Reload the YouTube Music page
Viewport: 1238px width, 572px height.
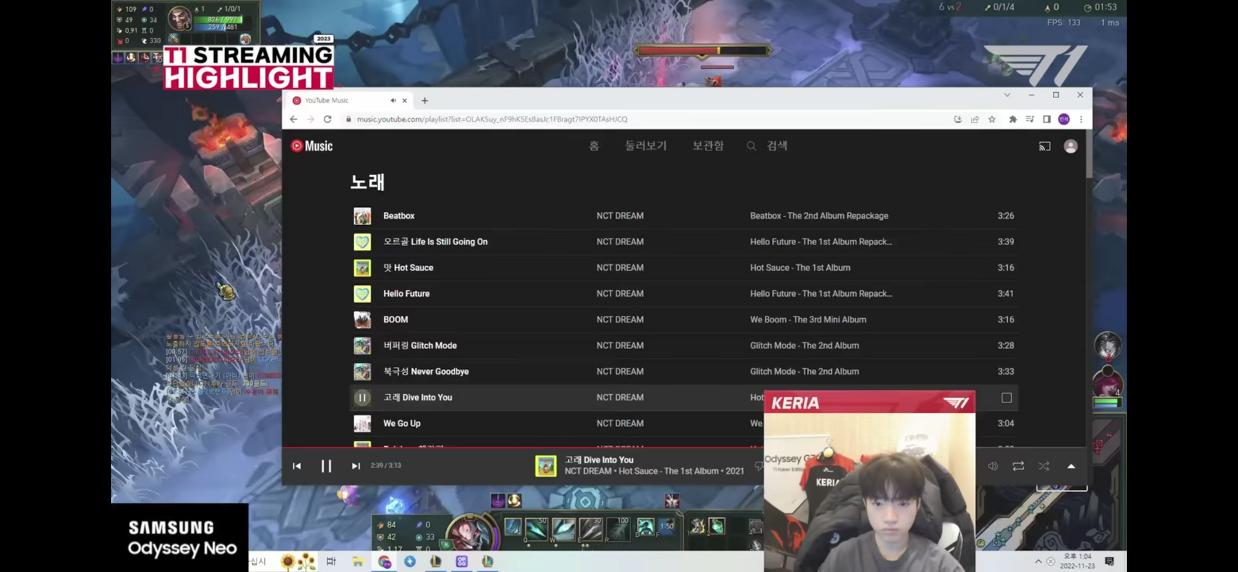coord(328,119)
